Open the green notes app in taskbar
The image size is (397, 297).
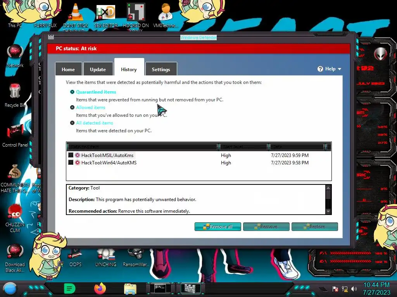(70, 288)
